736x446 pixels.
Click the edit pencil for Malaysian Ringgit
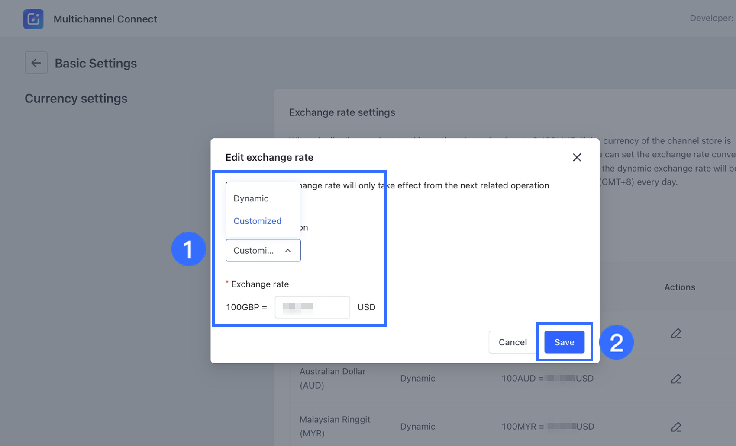(x=676, y=427)
